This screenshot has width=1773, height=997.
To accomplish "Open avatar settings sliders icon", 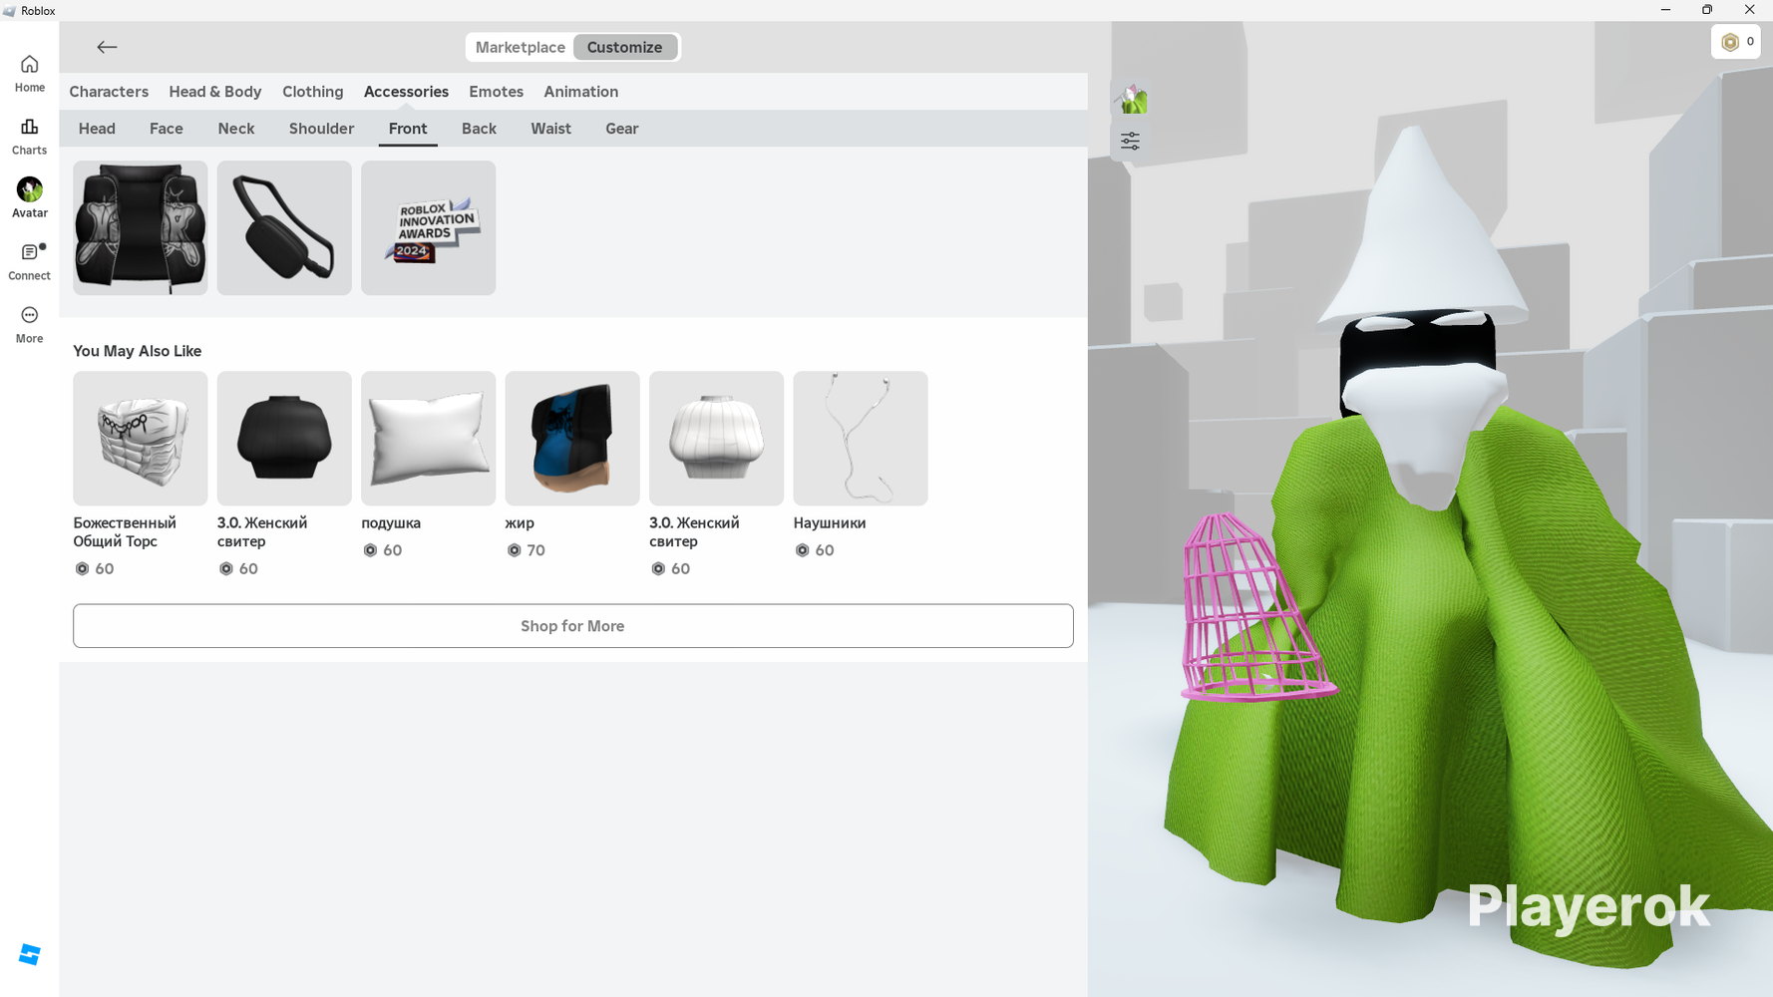I will point(1130,142).
